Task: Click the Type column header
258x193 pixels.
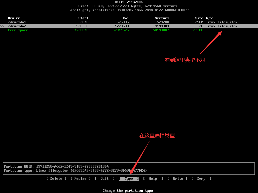Action: tap(209, 18)
